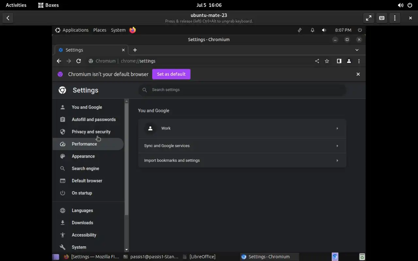This screenshot has width=418, height=261.
Task: Open the MATE System menu
Action: (118, 30)
